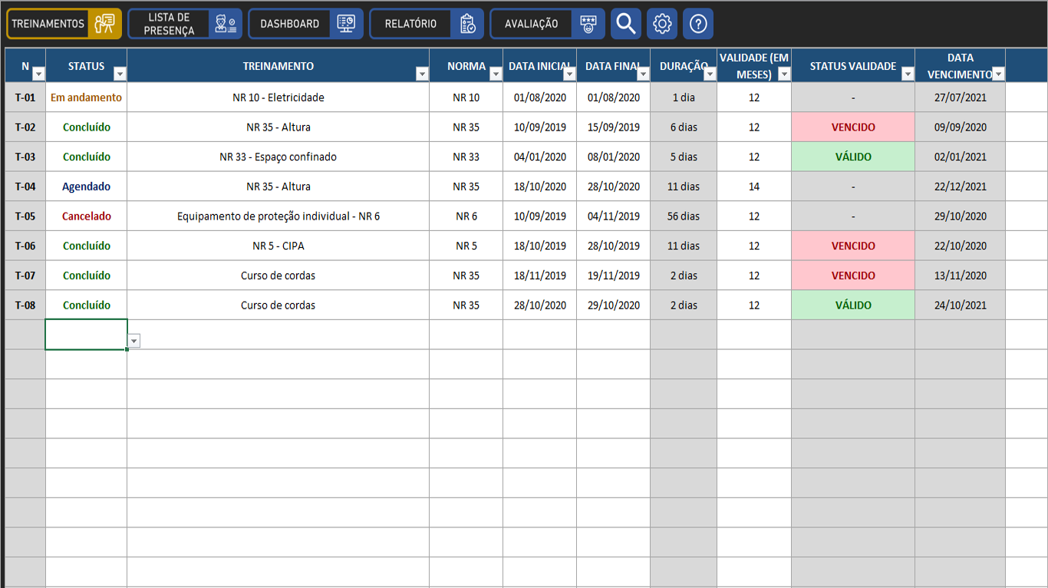This screenshot has height=588, width=1048.
Task: Click the 'Curso de cordas' cell in row T-07
Action: click(278, 276)
